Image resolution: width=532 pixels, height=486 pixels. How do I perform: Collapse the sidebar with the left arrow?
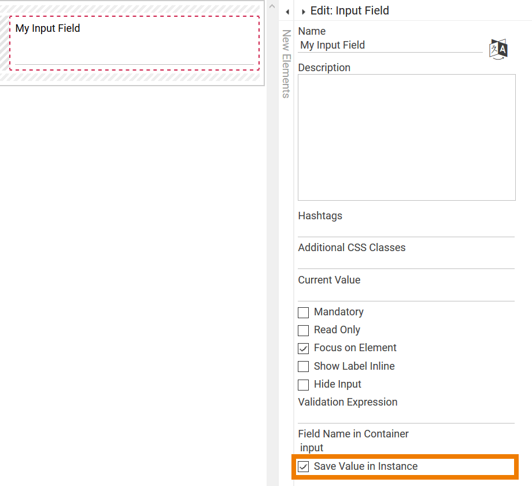pos(287,12)
